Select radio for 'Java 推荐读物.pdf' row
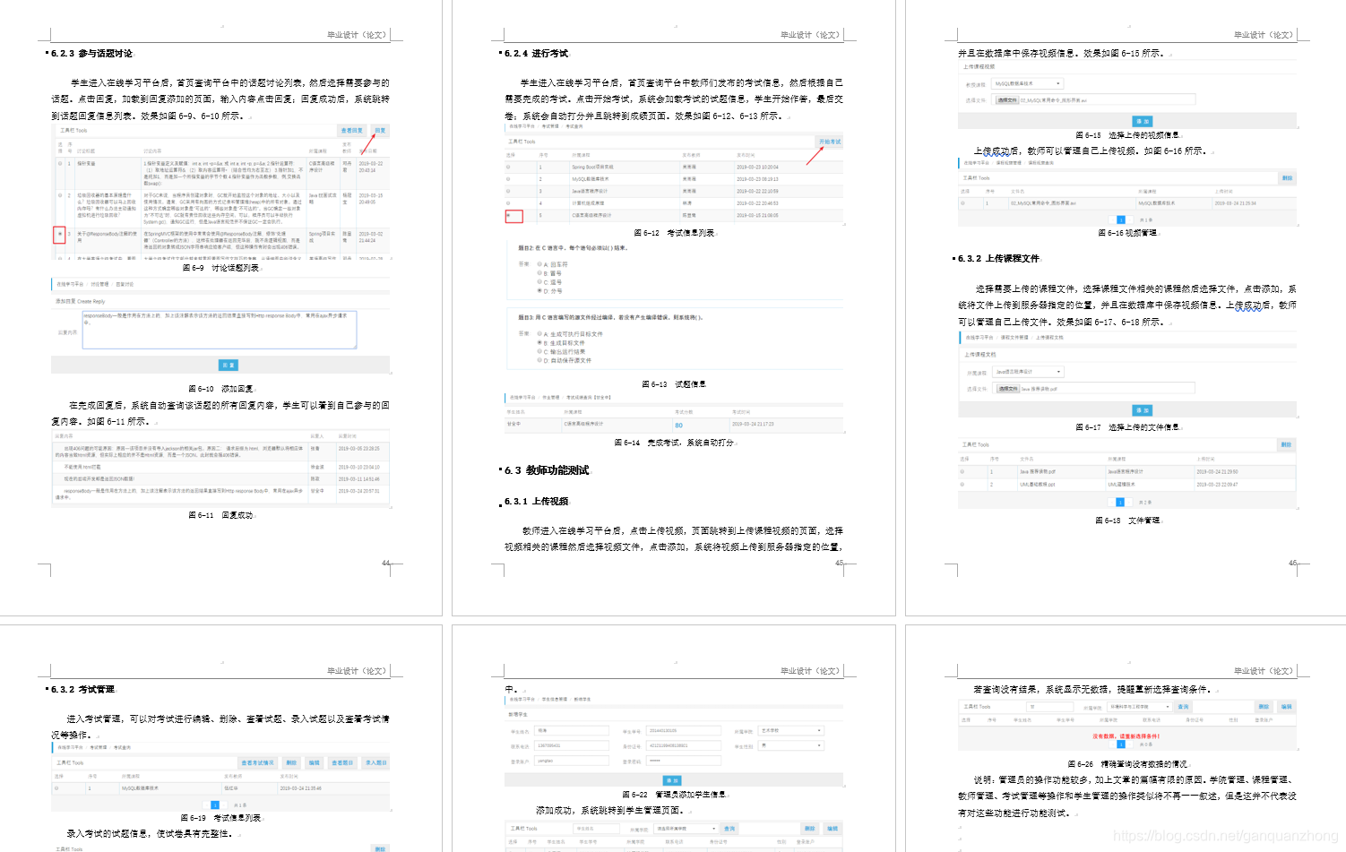 963,471
